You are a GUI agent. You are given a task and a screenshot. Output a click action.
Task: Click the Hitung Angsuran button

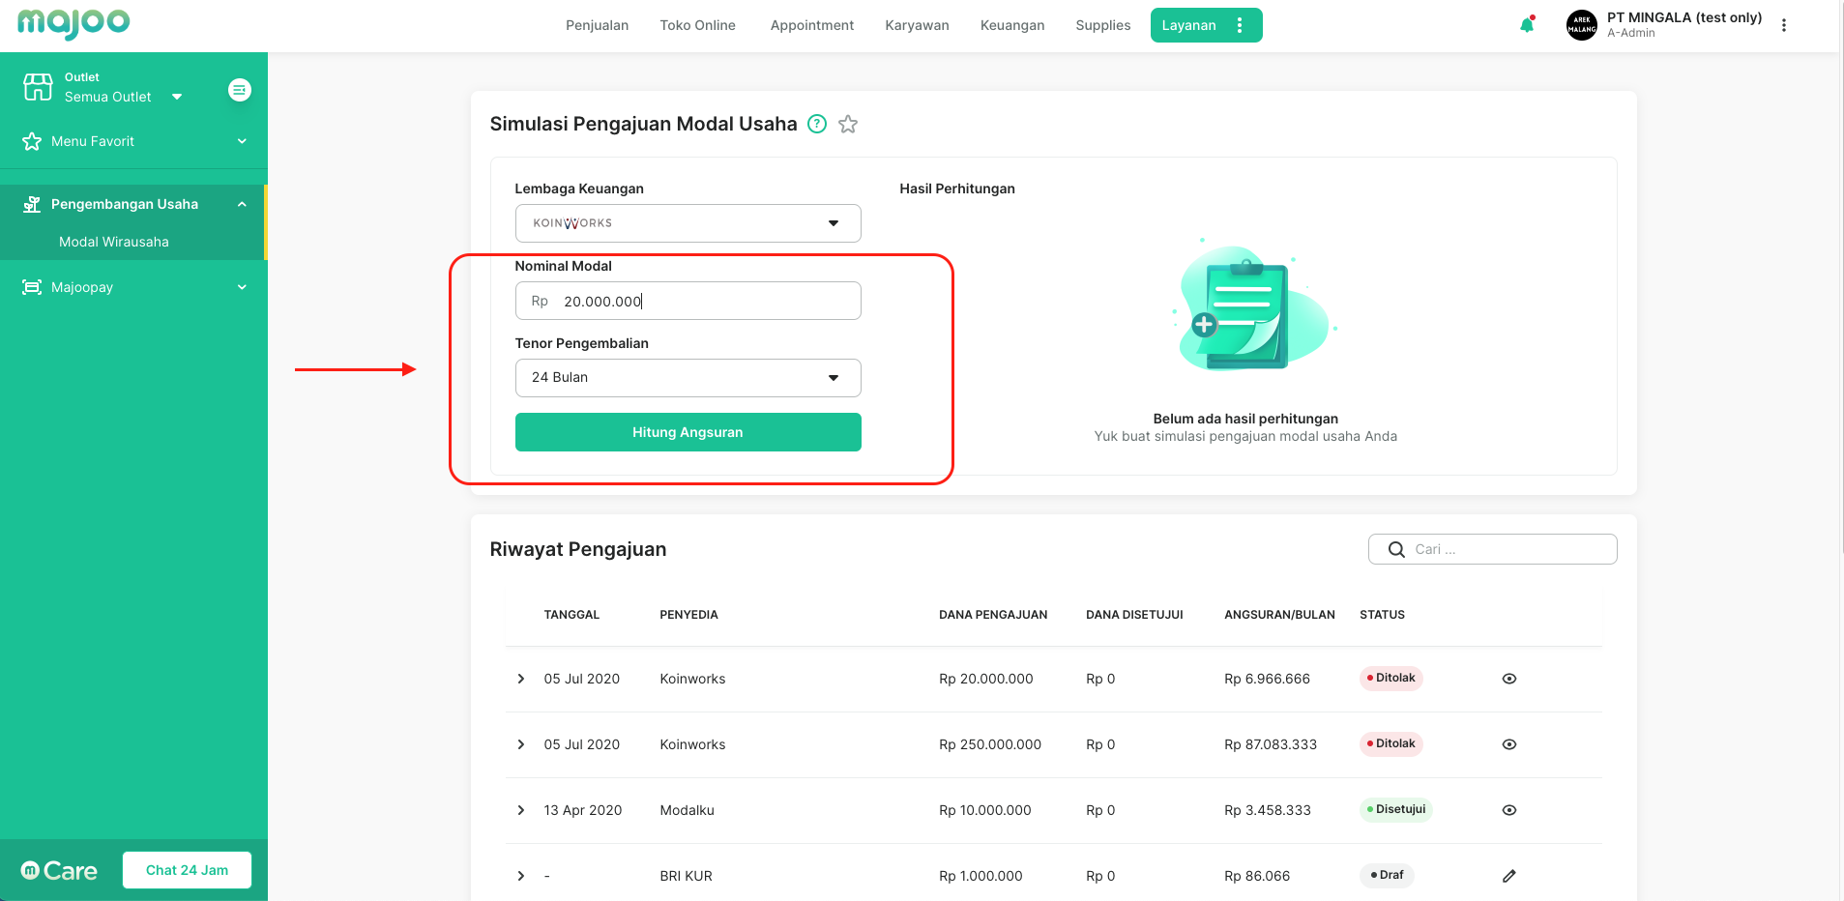pos(688,432)
